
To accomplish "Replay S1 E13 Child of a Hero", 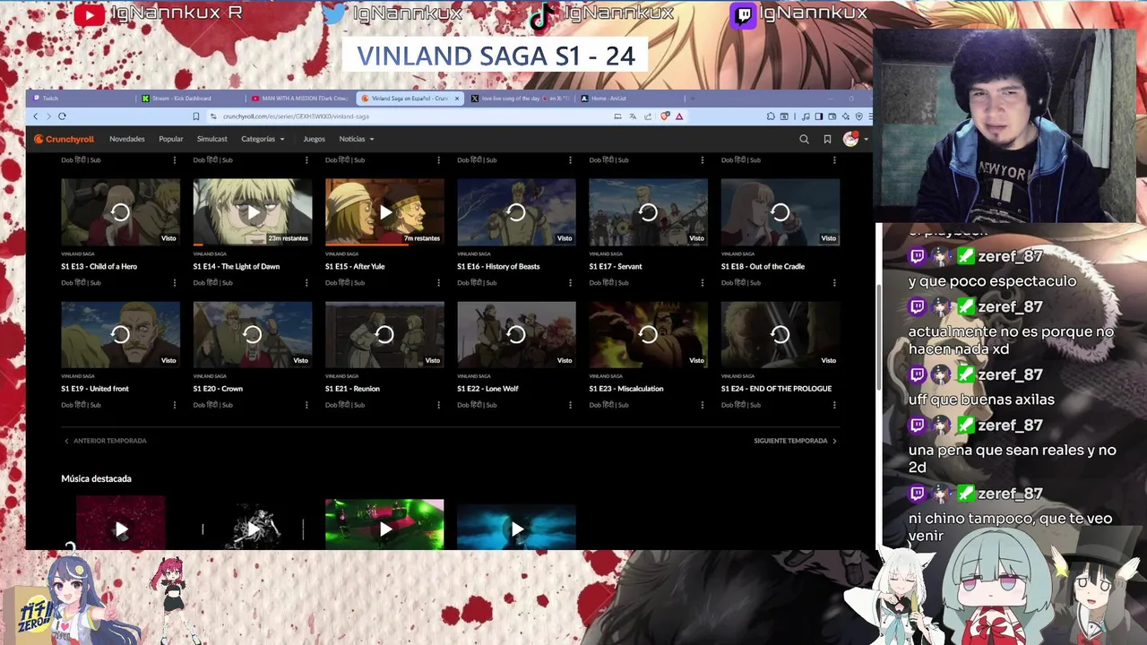I will point(120,212).
